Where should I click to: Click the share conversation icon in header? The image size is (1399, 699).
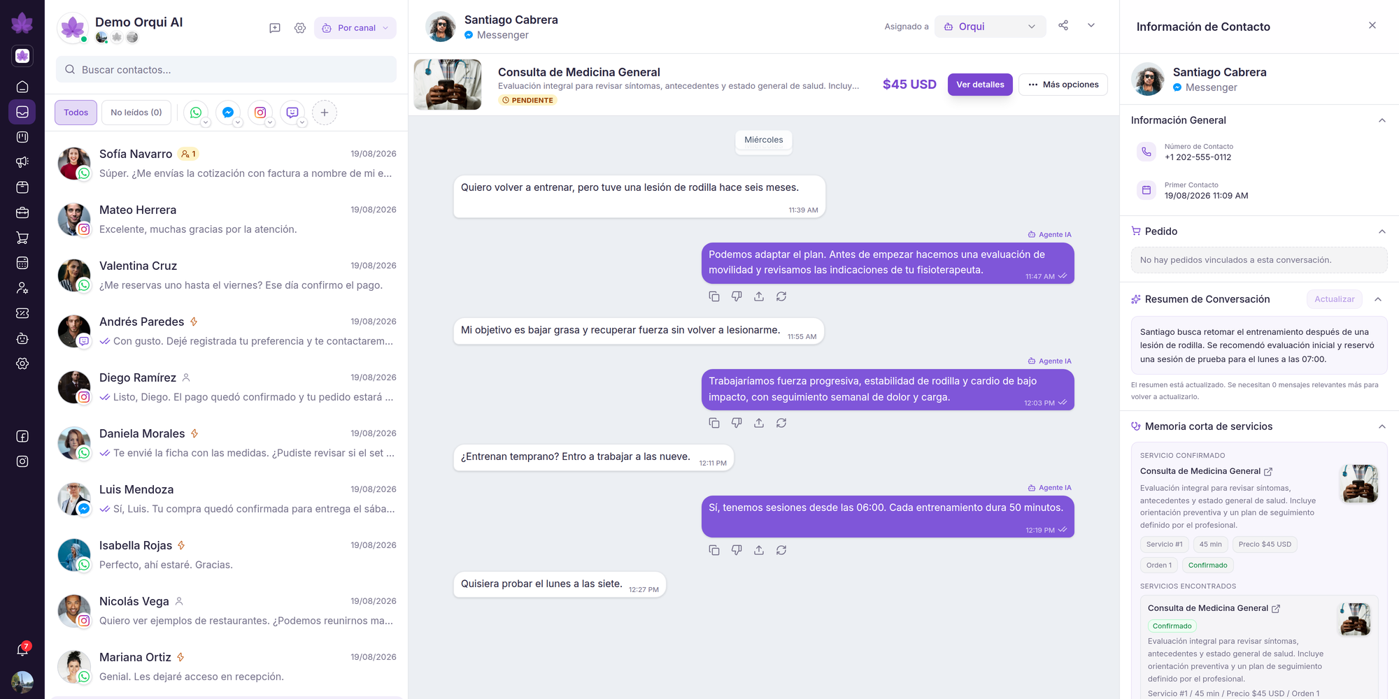point(1063,26)
